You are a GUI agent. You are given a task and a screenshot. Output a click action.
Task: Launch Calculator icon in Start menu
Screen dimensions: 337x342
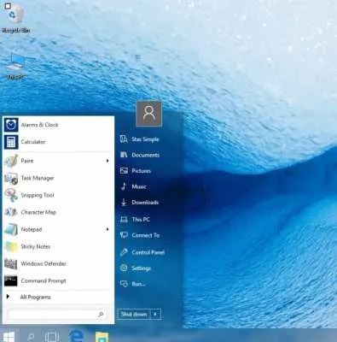[x=11, y=142]
